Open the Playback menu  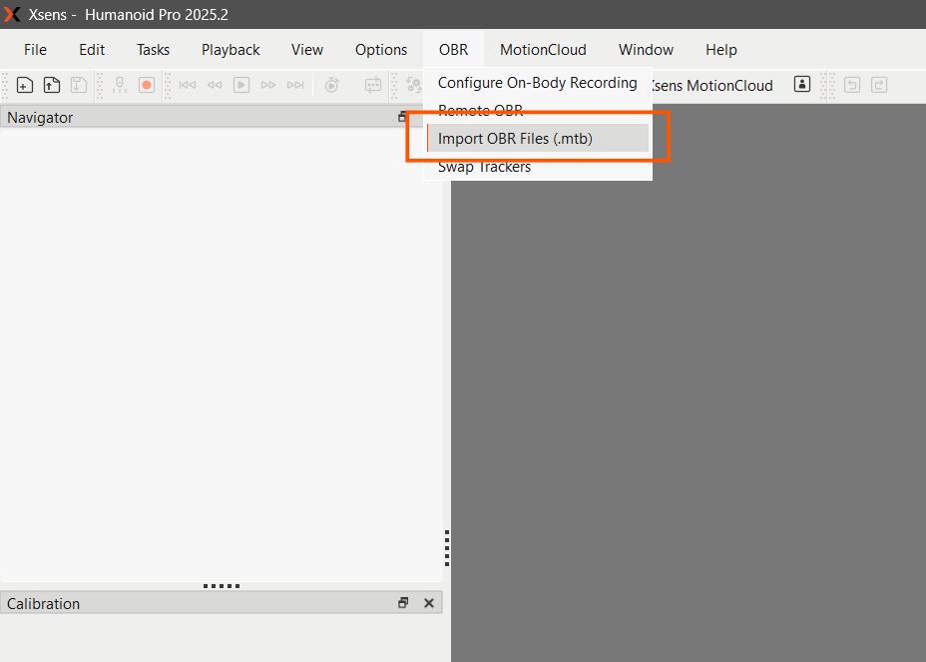click(231, 50)
